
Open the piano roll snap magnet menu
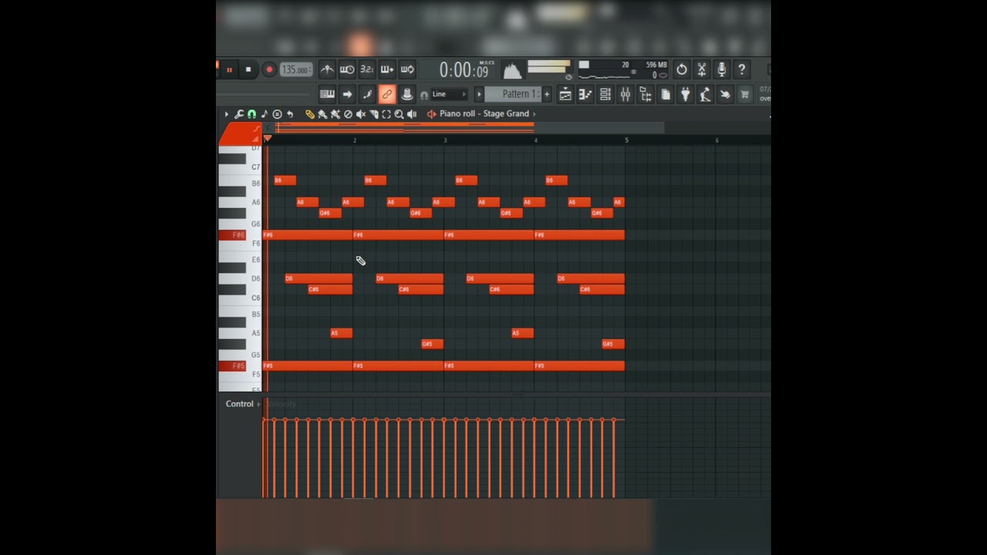click(251, 114)
